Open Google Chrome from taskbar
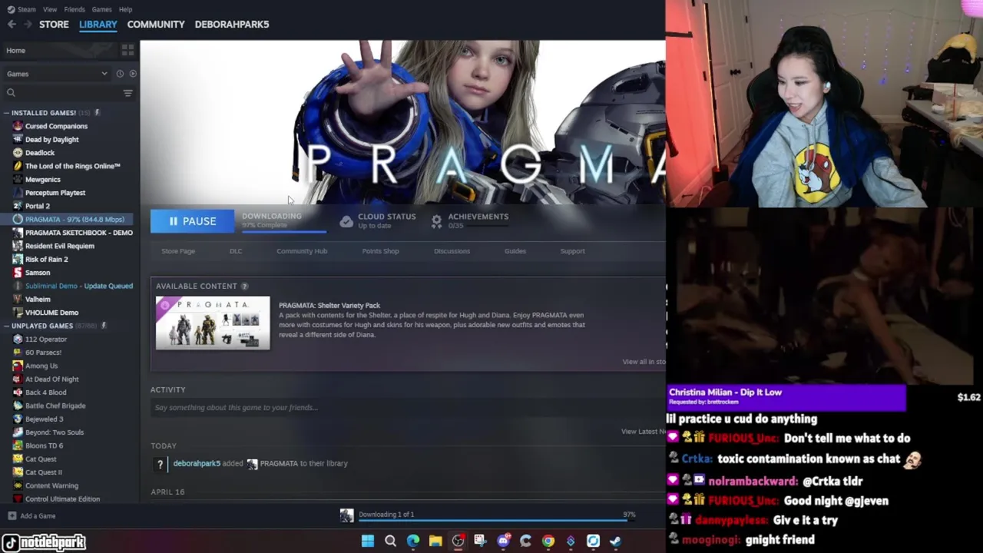This screenshot has height=553, width=983. click(548, 541)
